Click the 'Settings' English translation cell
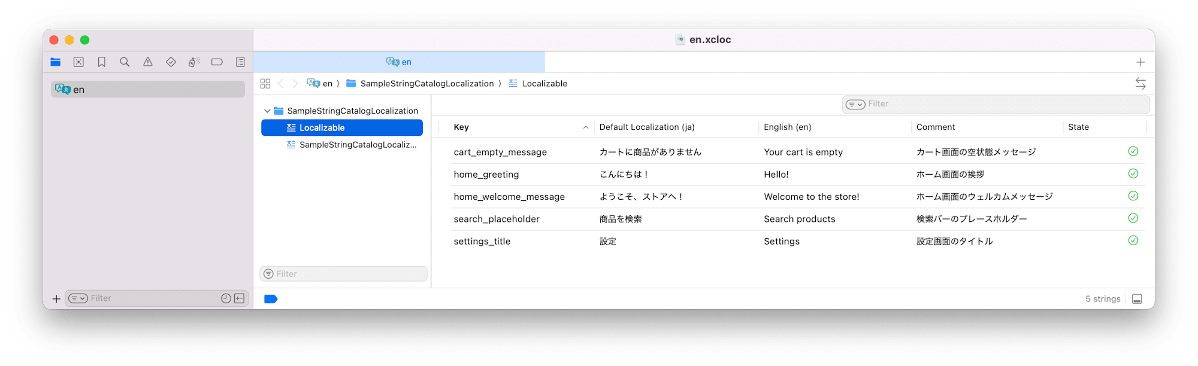The image size is (1198, 366). (782, 242)
